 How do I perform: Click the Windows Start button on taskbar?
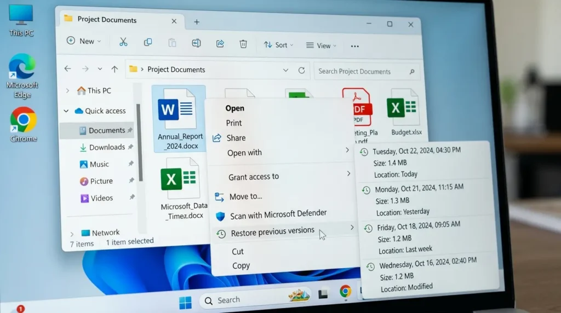tap(185, 303)
